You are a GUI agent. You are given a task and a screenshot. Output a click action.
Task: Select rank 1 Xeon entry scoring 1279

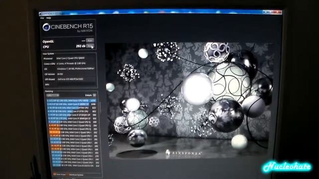[71, 100]
